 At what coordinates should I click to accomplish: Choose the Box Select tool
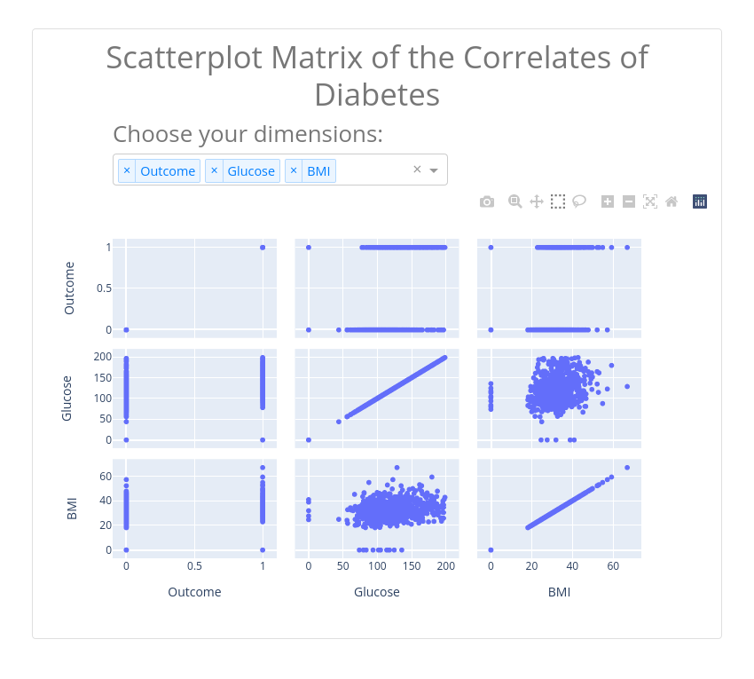pyautogui.click(x=558, y=201)
